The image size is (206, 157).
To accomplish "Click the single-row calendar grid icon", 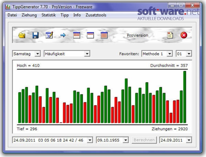I will point(90,35).
